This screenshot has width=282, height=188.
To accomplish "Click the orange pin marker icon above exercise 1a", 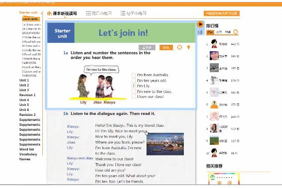I will [188, 47].
